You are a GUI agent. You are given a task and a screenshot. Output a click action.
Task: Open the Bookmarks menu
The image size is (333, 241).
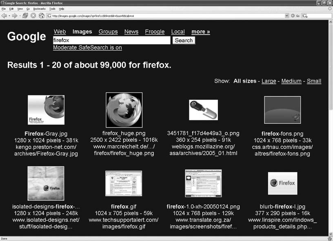click(39, 9)
